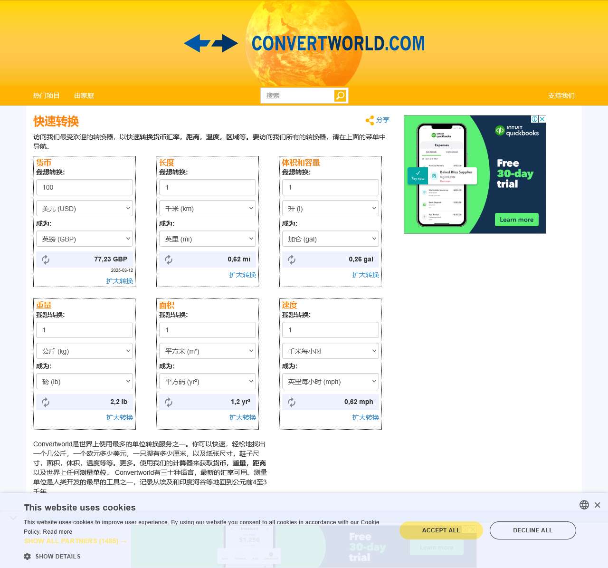Close the QuickBooks ad with X icon
This screenshot has height=568, width=608.
(542, 119)
